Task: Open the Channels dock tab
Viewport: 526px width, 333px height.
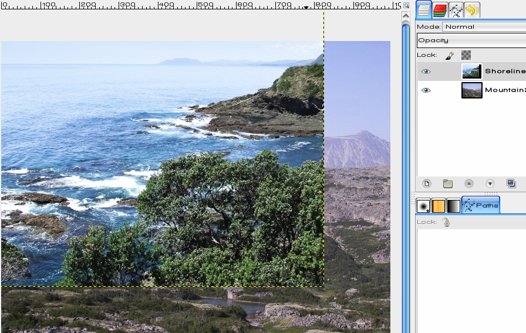Action: 440,10
